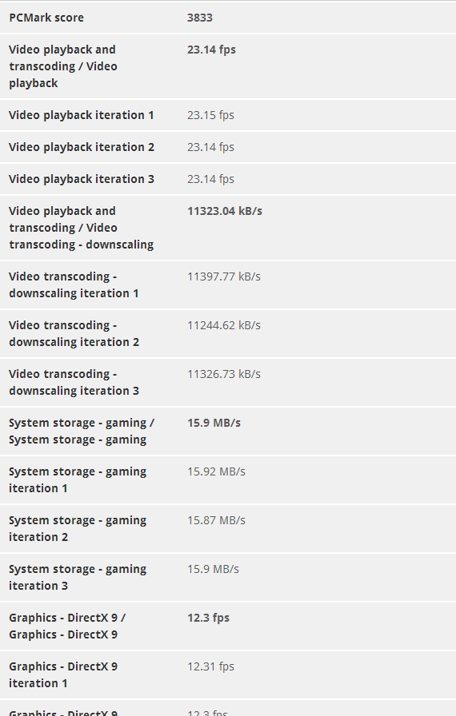Click Graphics DirectX 9 iteration 1 label
Image resolution: width=456 pixels, height=716 pixels.
pos(63,674)
